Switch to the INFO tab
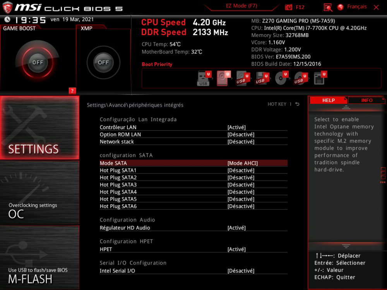Screen dimensions: 387x290 [x=366, y=100]
